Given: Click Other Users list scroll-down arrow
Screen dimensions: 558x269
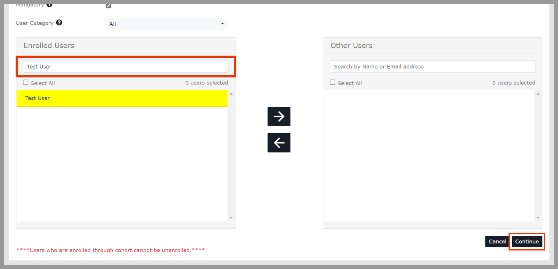Looking at the screenshot, I should [538, 218].
